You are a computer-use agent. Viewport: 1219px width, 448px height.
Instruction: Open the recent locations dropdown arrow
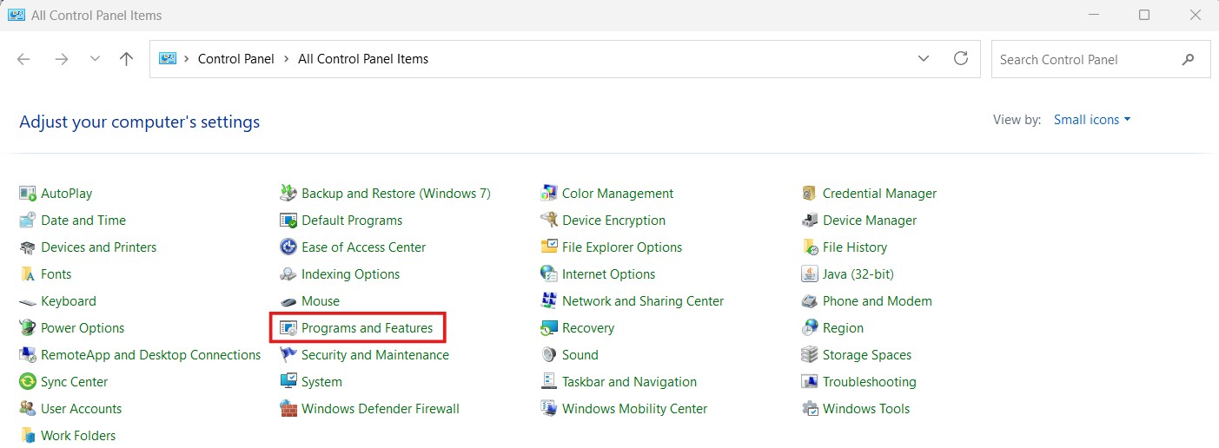(x=95, y=59)
